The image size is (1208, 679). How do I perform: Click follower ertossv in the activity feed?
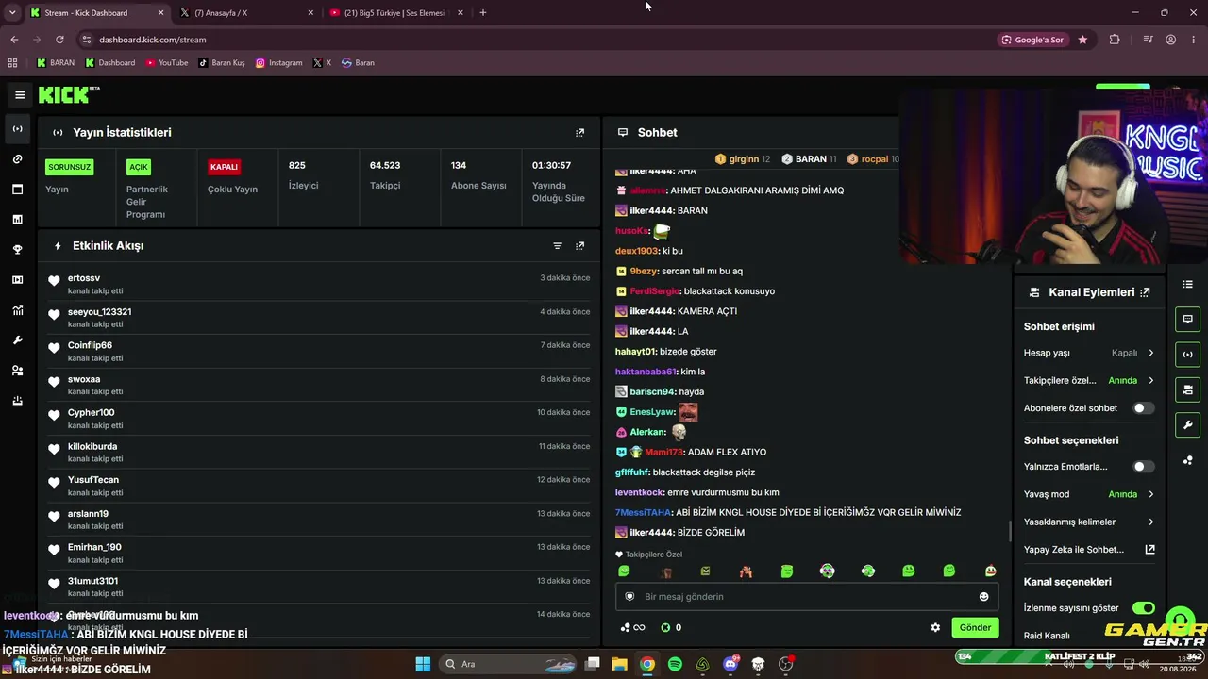tap(84, 278)
